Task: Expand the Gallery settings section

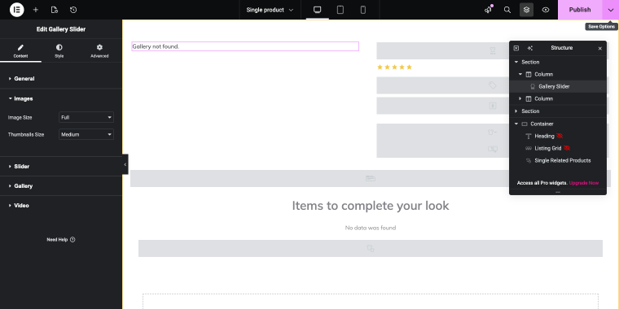Action: [61, 185]
